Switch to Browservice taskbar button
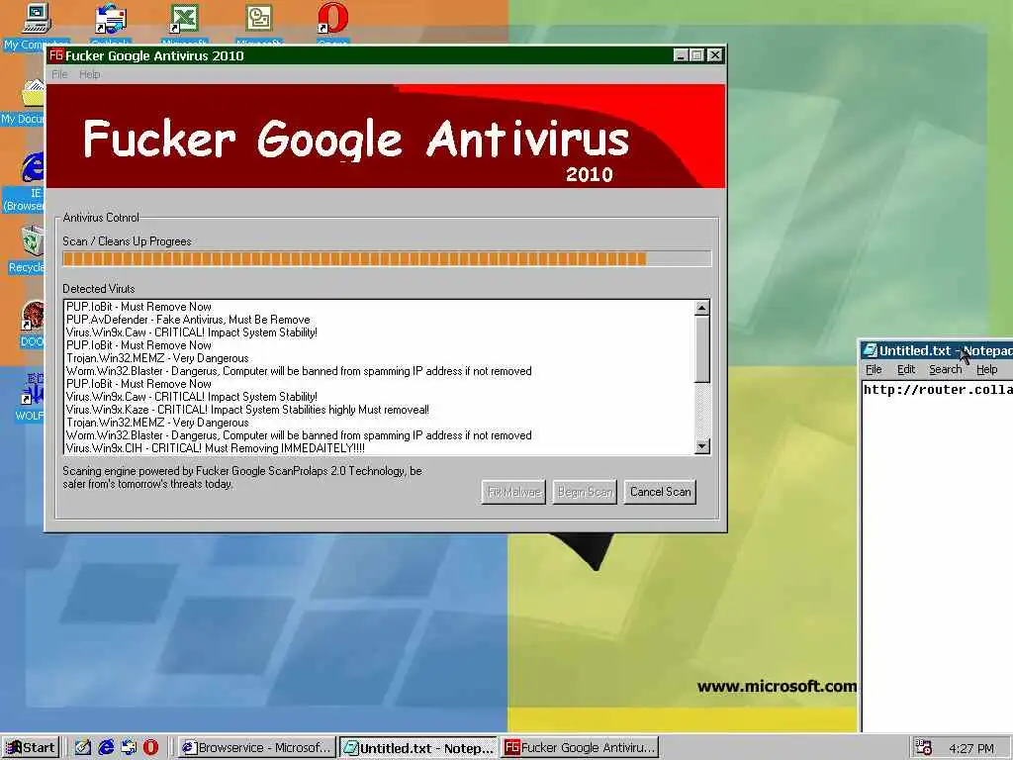 point(257,748)
